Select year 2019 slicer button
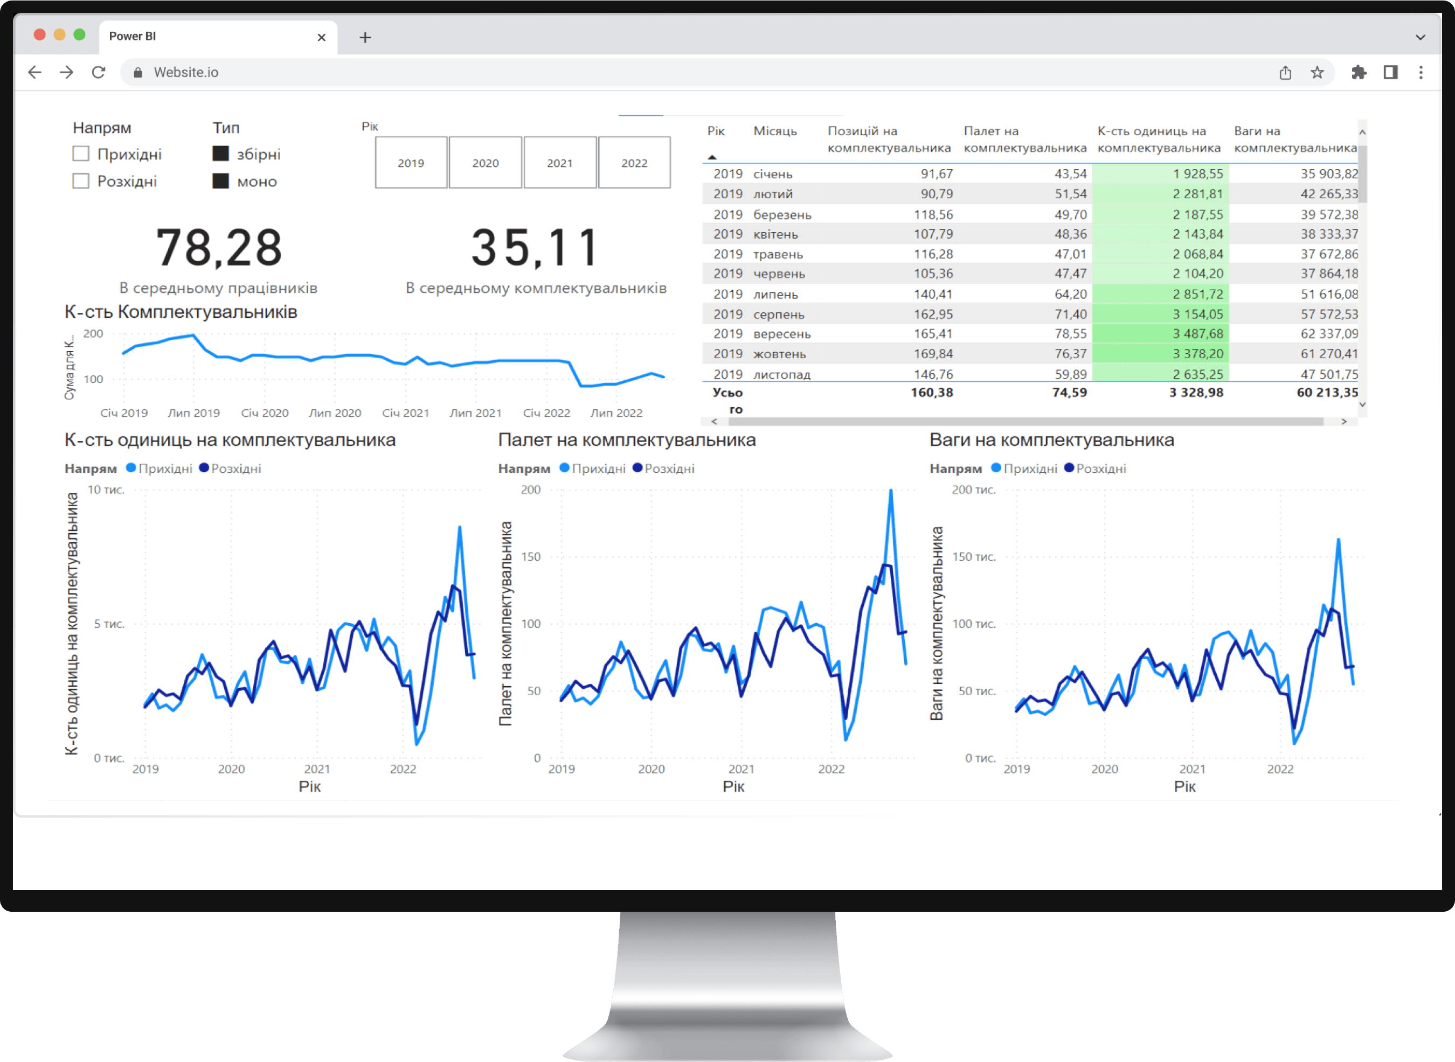1455x1062 pixels. point(411,163)
